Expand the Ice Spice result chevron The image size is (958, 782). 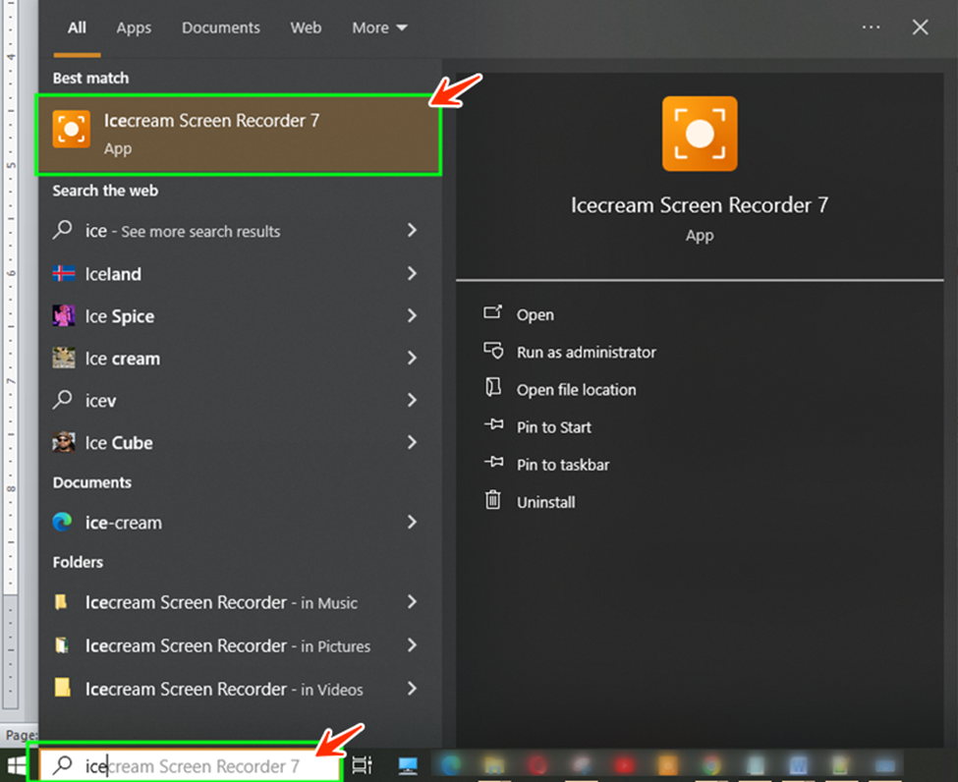(413, 316)
